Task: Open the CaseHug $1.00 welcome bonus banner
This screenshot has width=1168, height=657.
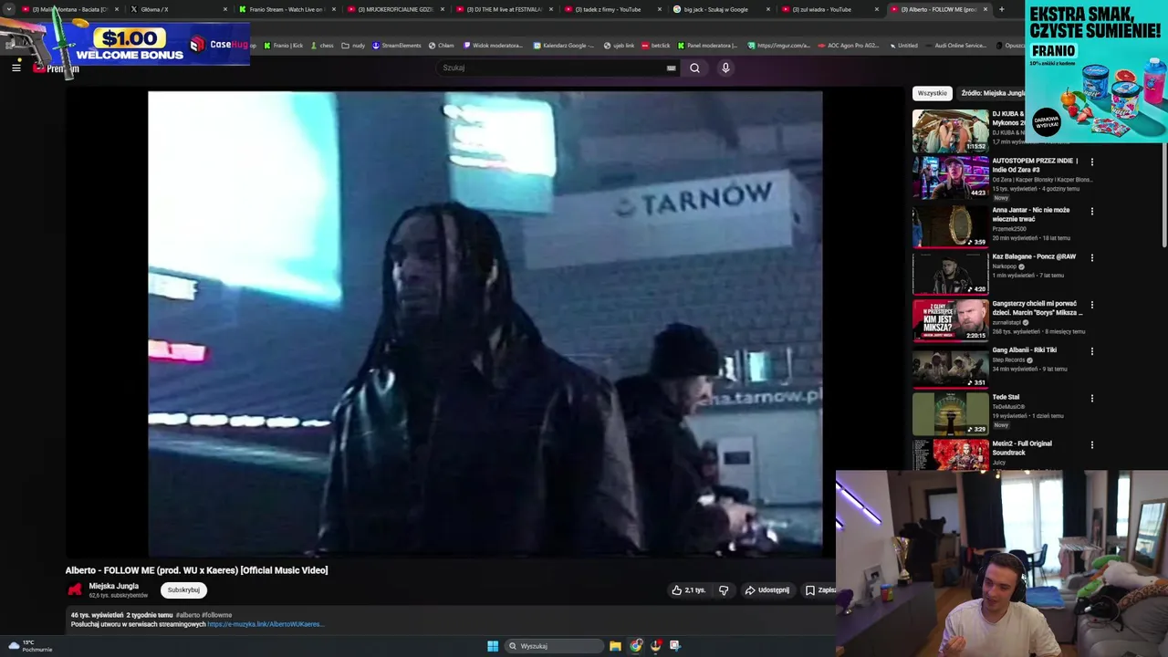Action: [x=125, y=44]
